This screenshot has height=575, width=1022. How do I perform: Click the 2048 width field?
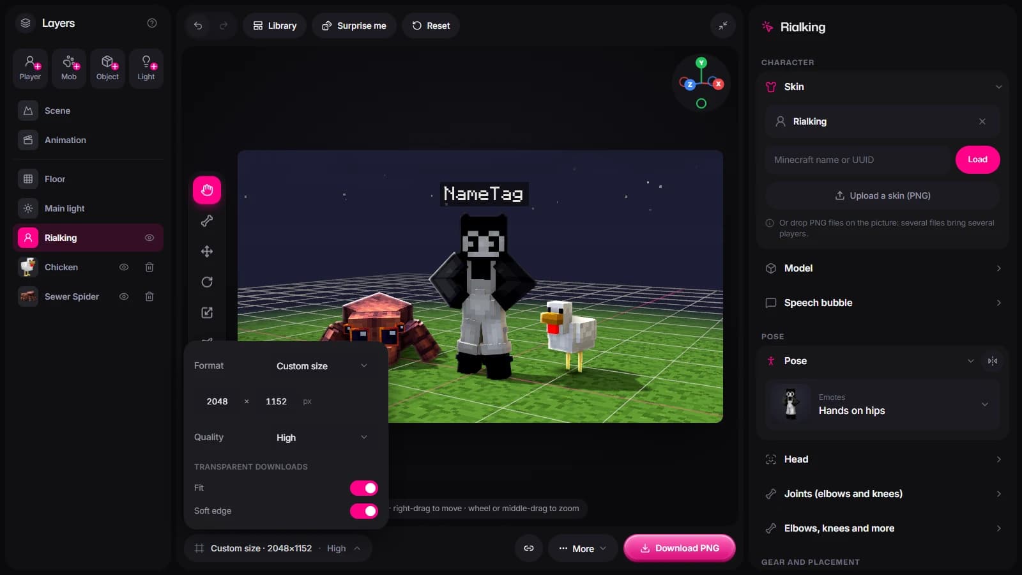217,401
